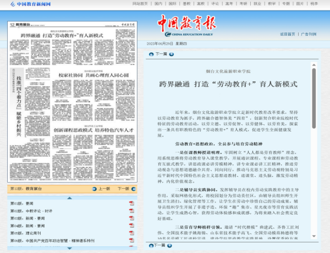Click the last top navigation item after 图片
330x253 pixels.
[x=314, y=4]
